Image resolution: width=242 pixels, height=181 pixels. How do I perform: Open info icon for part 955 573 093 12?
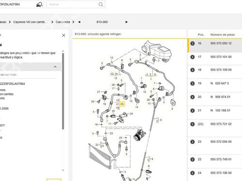[192, 43]
